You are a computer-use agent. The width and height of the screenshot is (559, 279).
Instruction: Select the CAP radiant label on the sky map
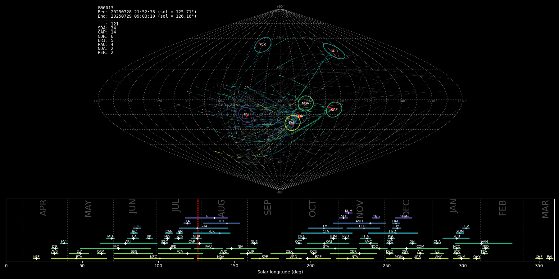pyautogui.click(x=334, y=110)
